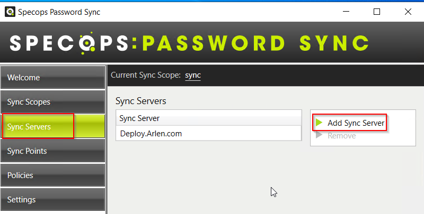Go to Sync Scopes in the sidebar
Screen dimensions: 424x214
[52, 102]
